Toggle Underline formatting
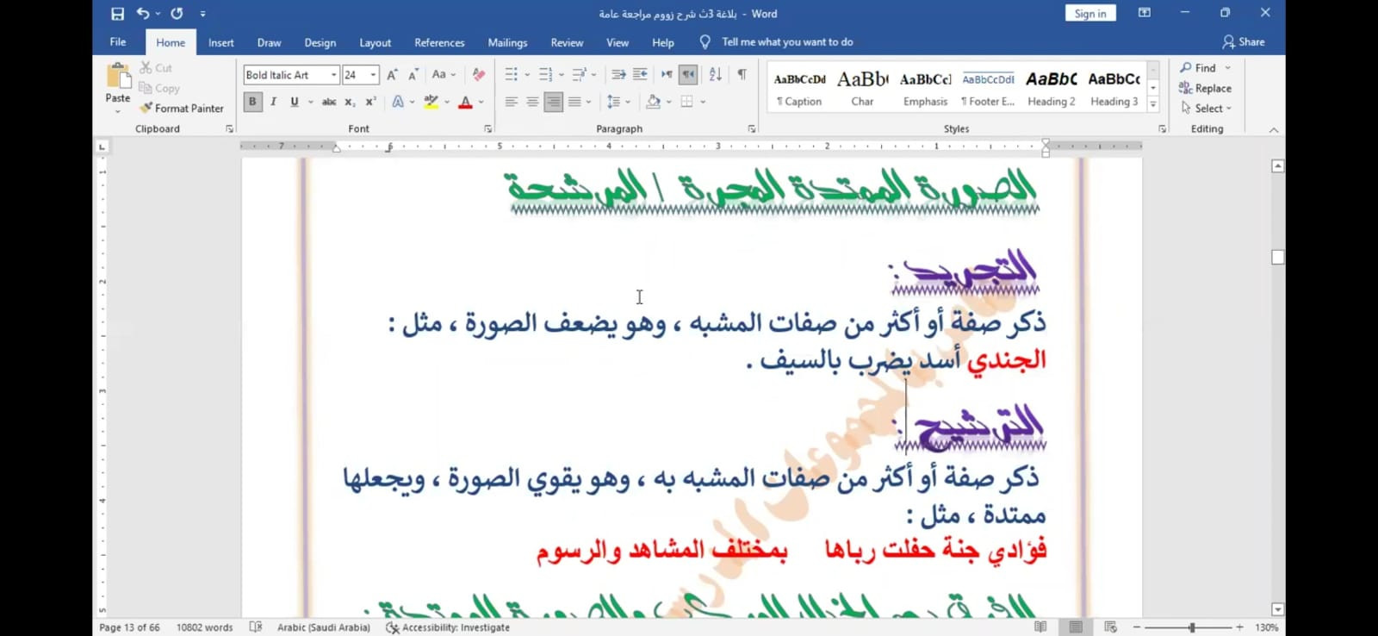The height and width of the screenshot is (636, 1378). pyautogui.click(x=295, y=102)
